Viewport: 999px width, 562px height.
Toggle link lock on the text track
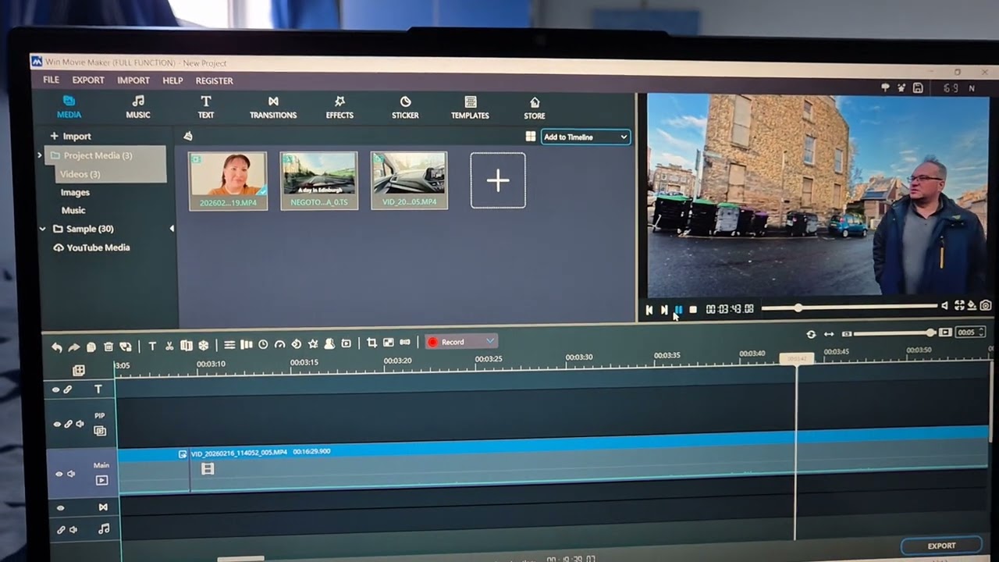[x=67, y=389]
